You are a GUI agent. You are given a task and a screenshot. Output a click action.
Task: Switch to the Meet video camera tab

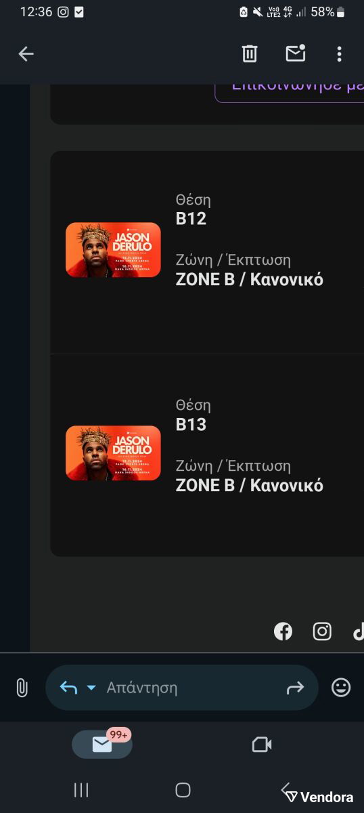pos(262,745)
